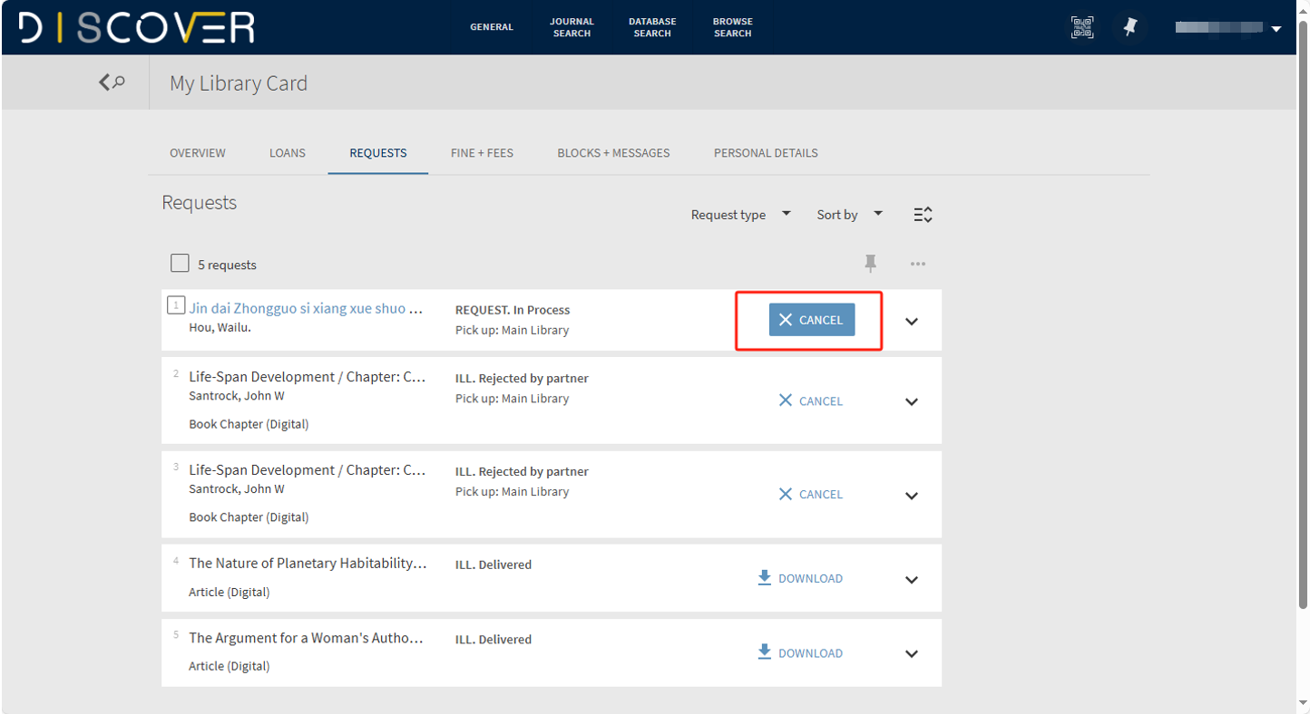Screen dimensions: 1310x714
Task: Click the X icon in the highlighted Cancel button
Action: (786, 320)
